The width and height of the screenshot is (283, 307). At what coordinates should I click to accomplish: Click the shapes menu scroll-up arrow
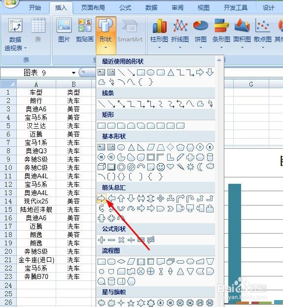tap(219, 60)
